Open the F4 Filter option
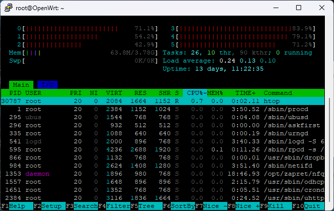Screen dimensions: 334x211 pos(114,206)
